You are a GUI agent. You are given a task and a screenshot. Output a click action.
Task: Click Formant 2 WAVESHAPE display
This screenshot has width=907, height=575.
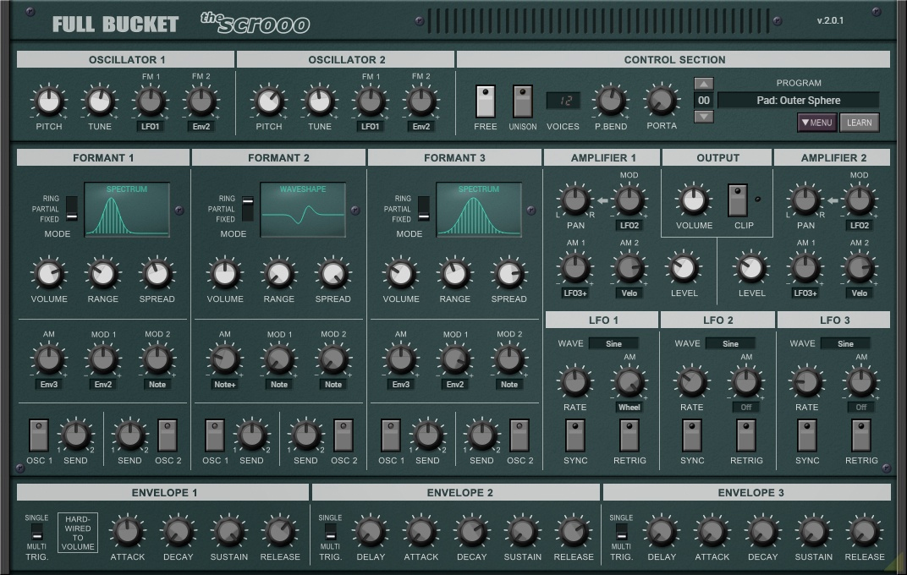[x=303, y=210]
